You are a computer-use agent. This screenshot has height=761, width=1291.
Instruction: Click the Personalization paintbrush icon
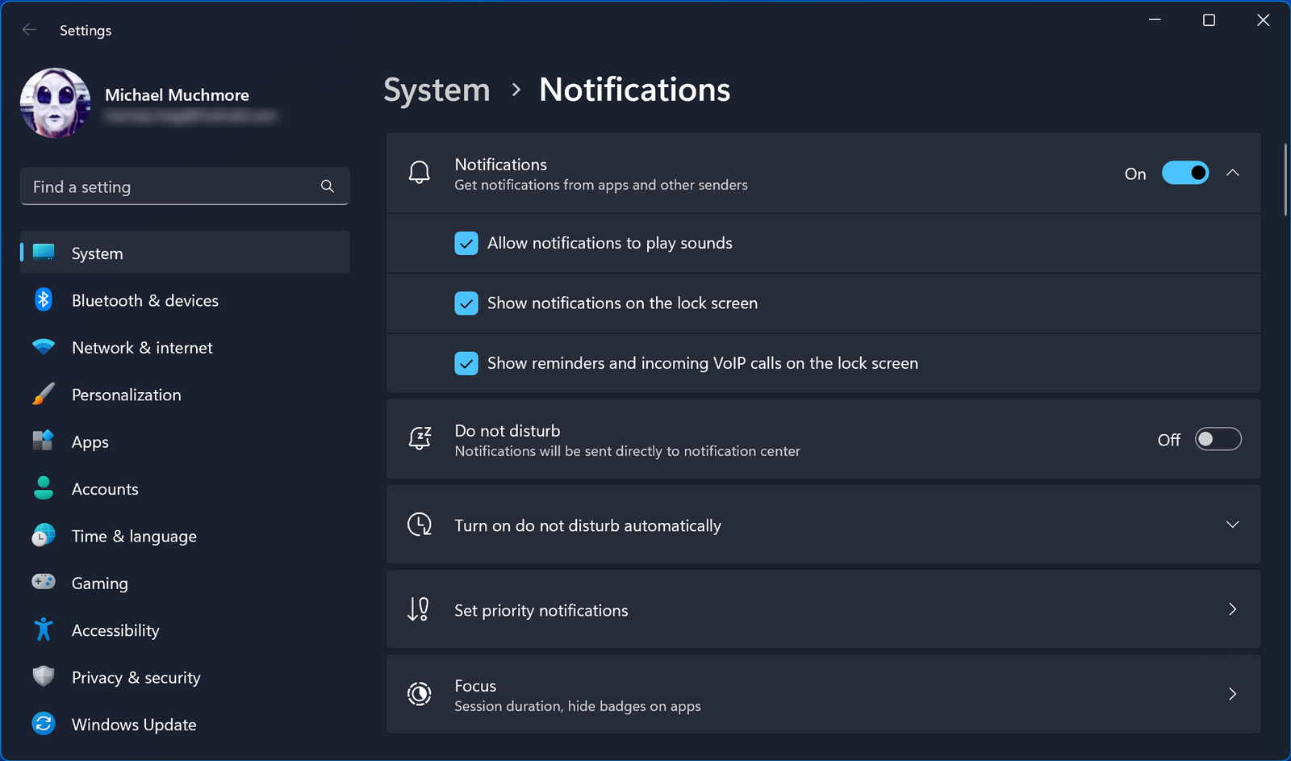[x=44, y=395]
